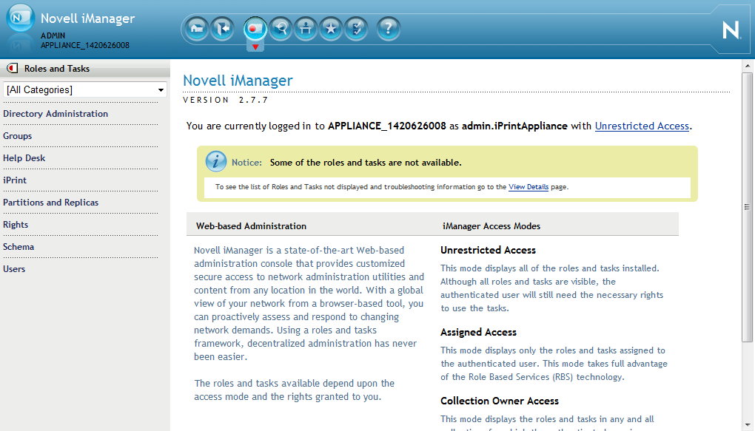Expand the Groups role
Image resolution: width=755 pixels, height=431 pixels.
coord(17,136)
